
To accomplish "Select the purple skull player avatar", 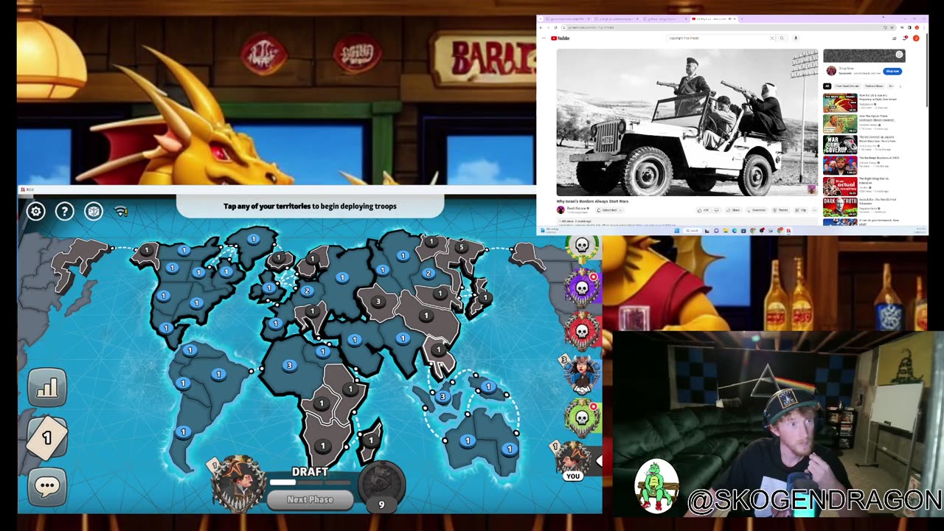I will 582,287.
